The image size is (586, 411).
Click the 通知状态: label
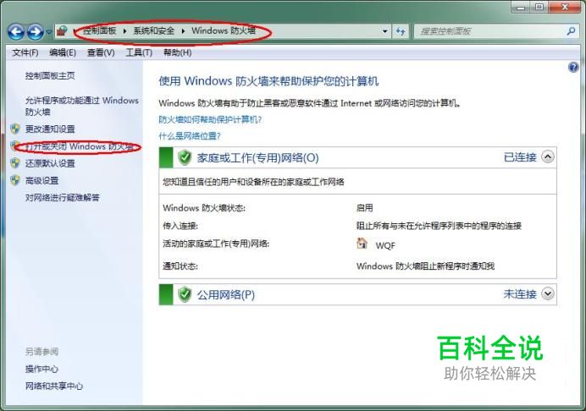point(180,266)
